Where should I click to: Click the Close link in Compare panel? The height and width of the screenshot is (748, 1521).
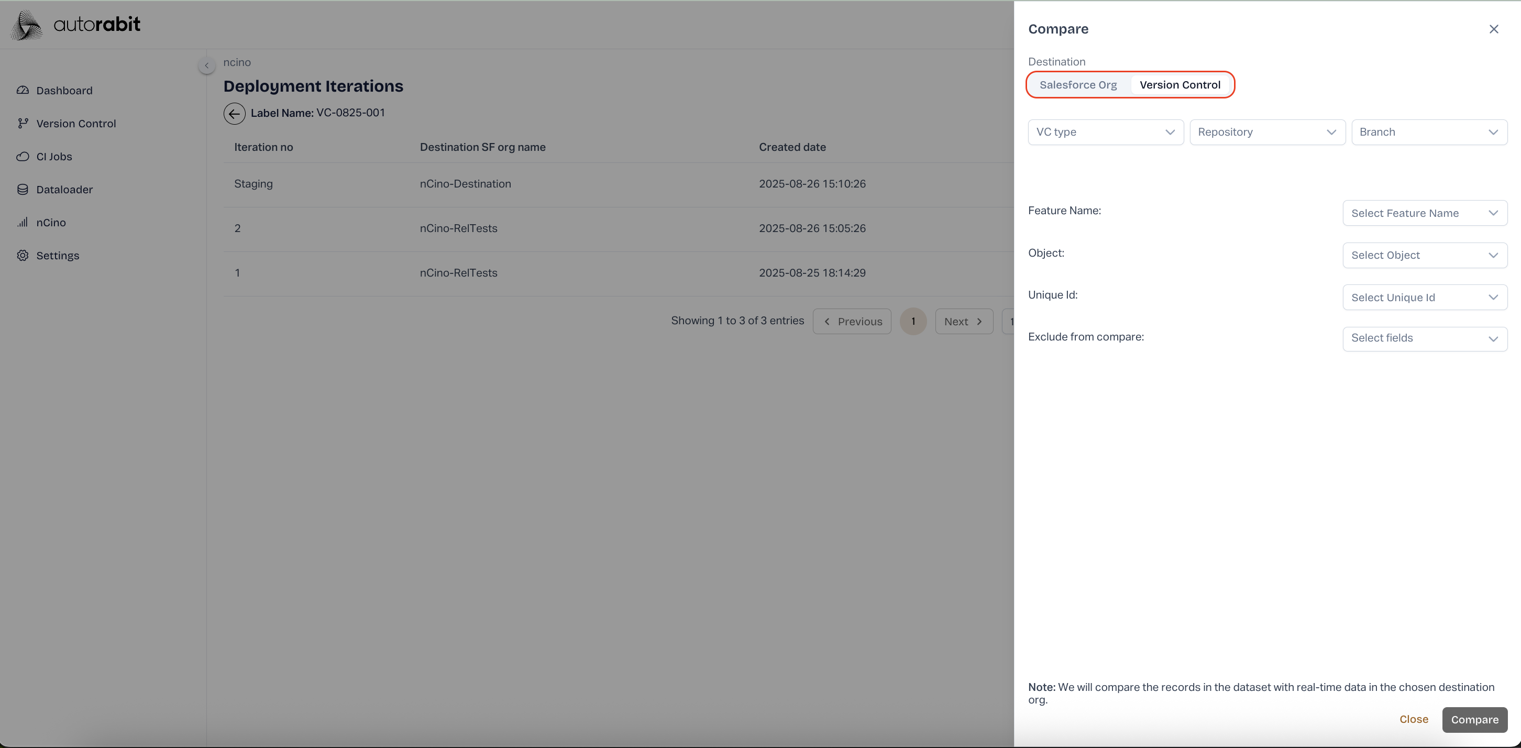tap(1413, 719)
